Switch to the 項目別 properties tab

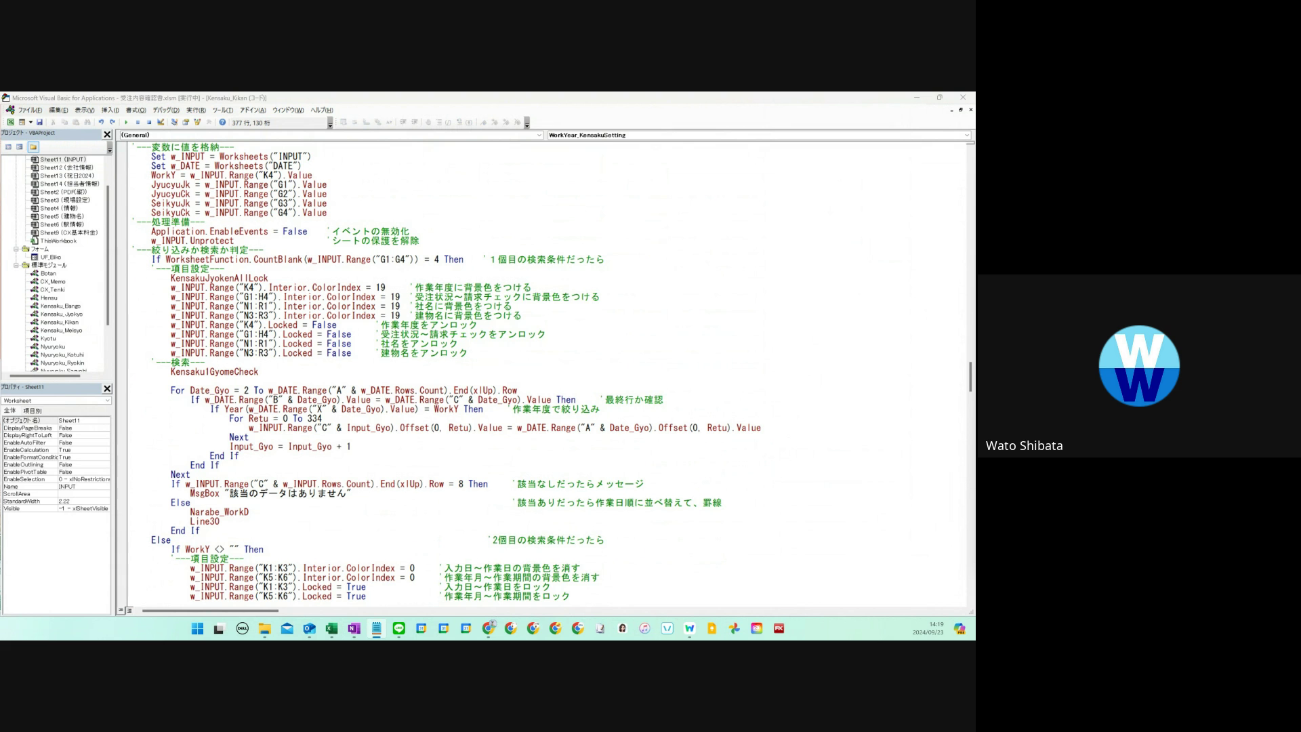pos(33,411)
